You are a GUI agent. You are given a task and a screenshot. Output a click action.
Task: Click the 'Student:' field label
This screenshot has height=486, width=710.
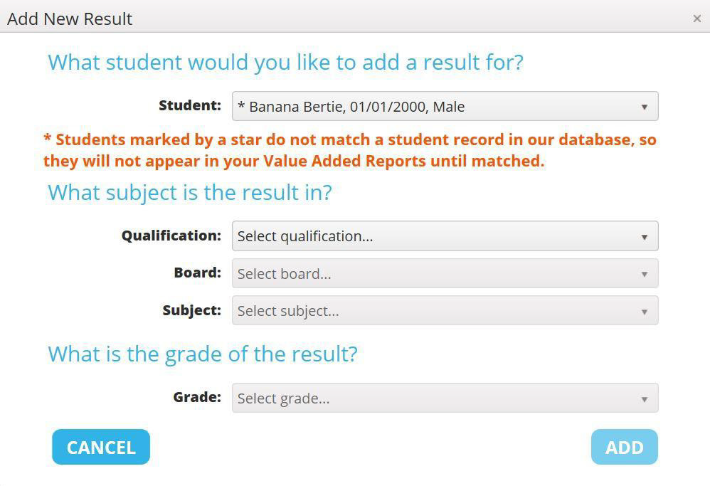tap(190, 106)
